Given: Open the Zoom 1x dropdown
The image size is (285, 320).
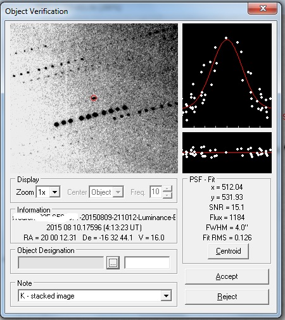Looking at the screenshot, I should click(54, 192).
